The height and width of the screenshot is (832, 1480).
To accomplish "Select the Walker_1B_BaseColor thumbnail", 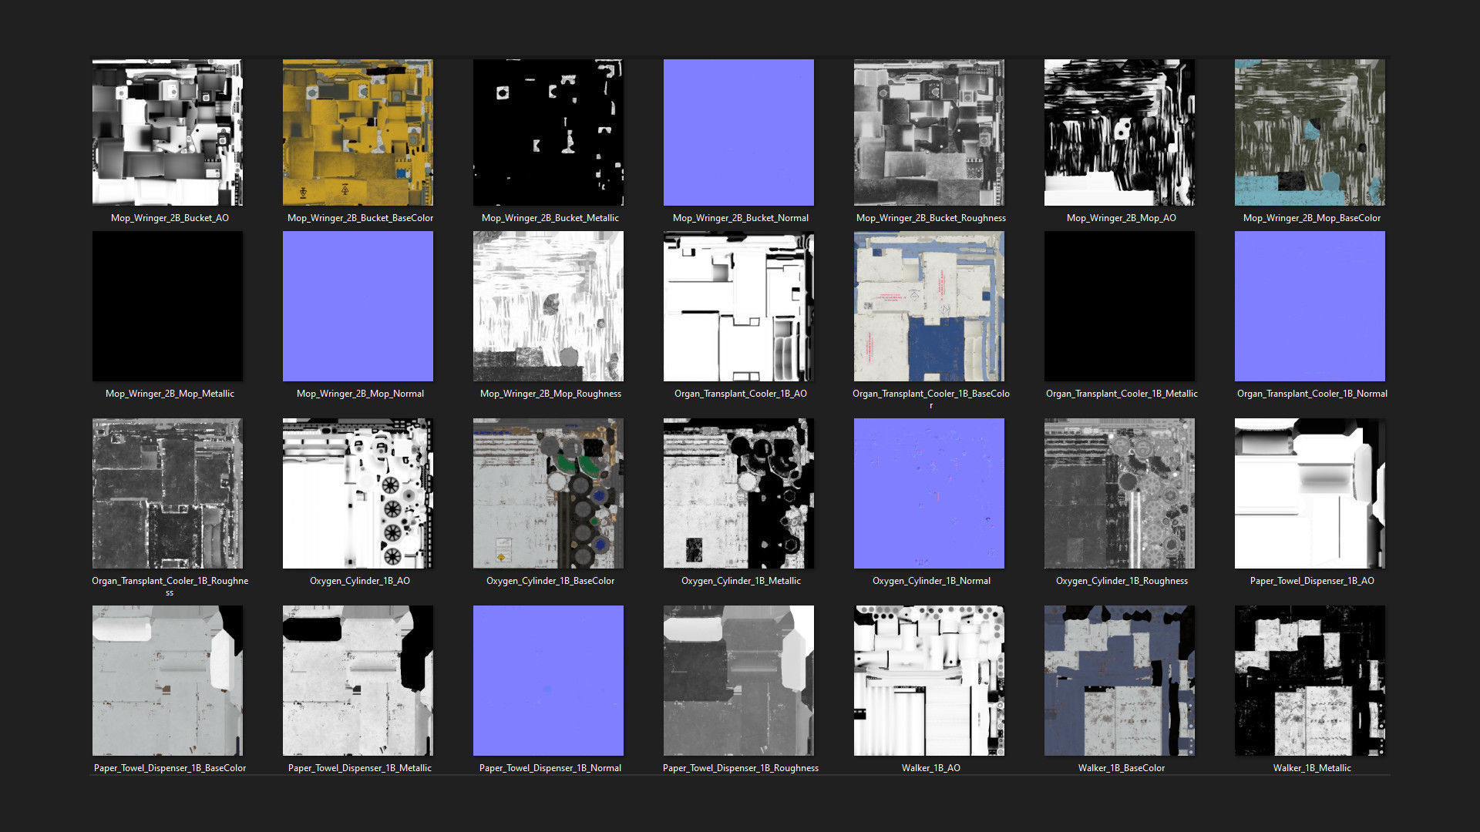I will [1119, 680].
